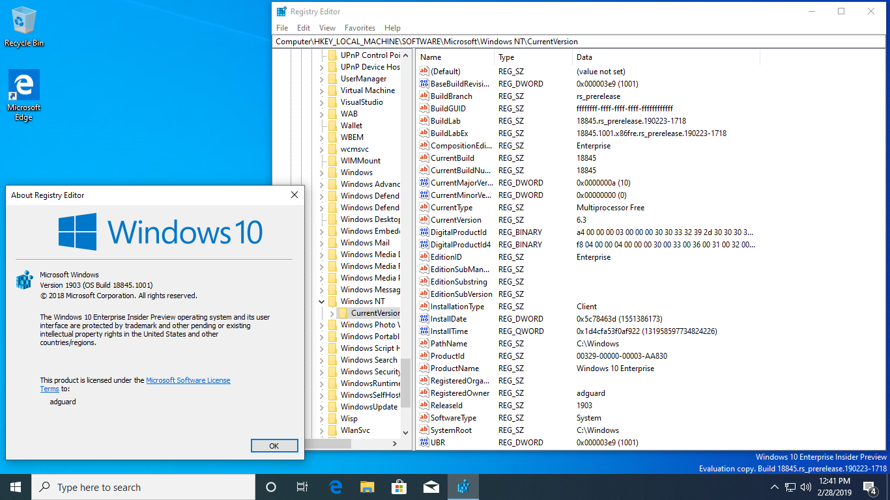Screen dimensions: 890x500
Task: Open the Action Center notification icon
Action: [870, 487]
